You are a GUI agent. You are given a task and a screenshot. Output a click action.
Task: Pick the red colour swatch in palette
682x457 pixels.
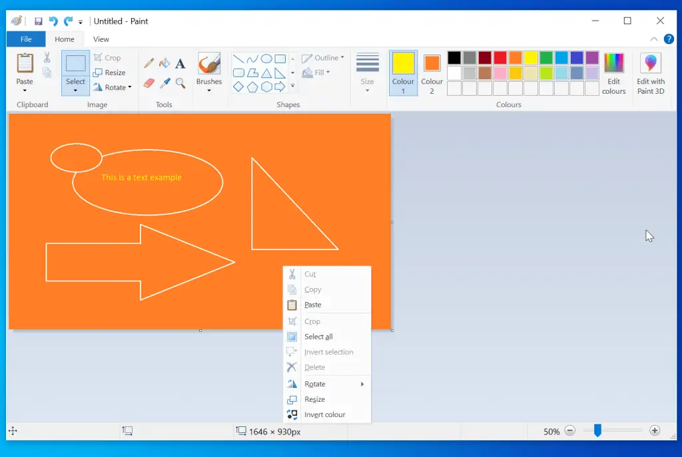500,58
